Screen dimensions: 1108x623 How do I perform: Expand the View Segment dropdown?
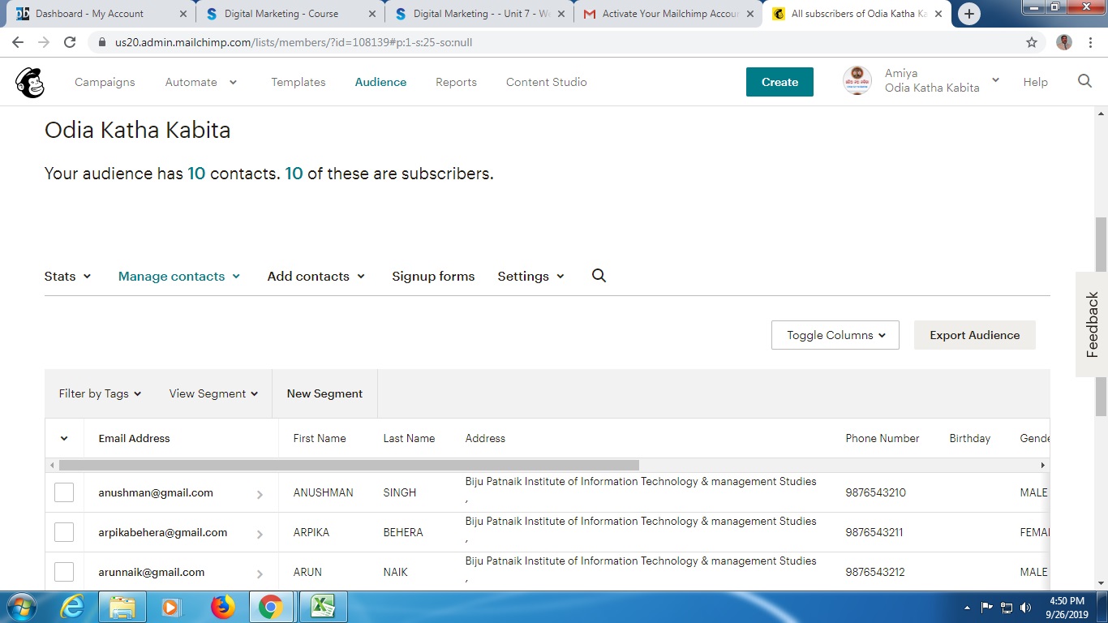[213, 393]
